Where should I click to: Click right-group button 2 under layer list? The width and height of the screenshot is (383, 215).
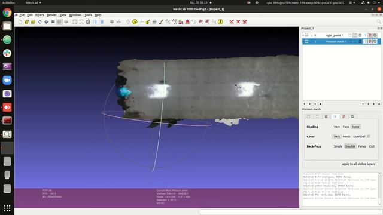(369, 104)
